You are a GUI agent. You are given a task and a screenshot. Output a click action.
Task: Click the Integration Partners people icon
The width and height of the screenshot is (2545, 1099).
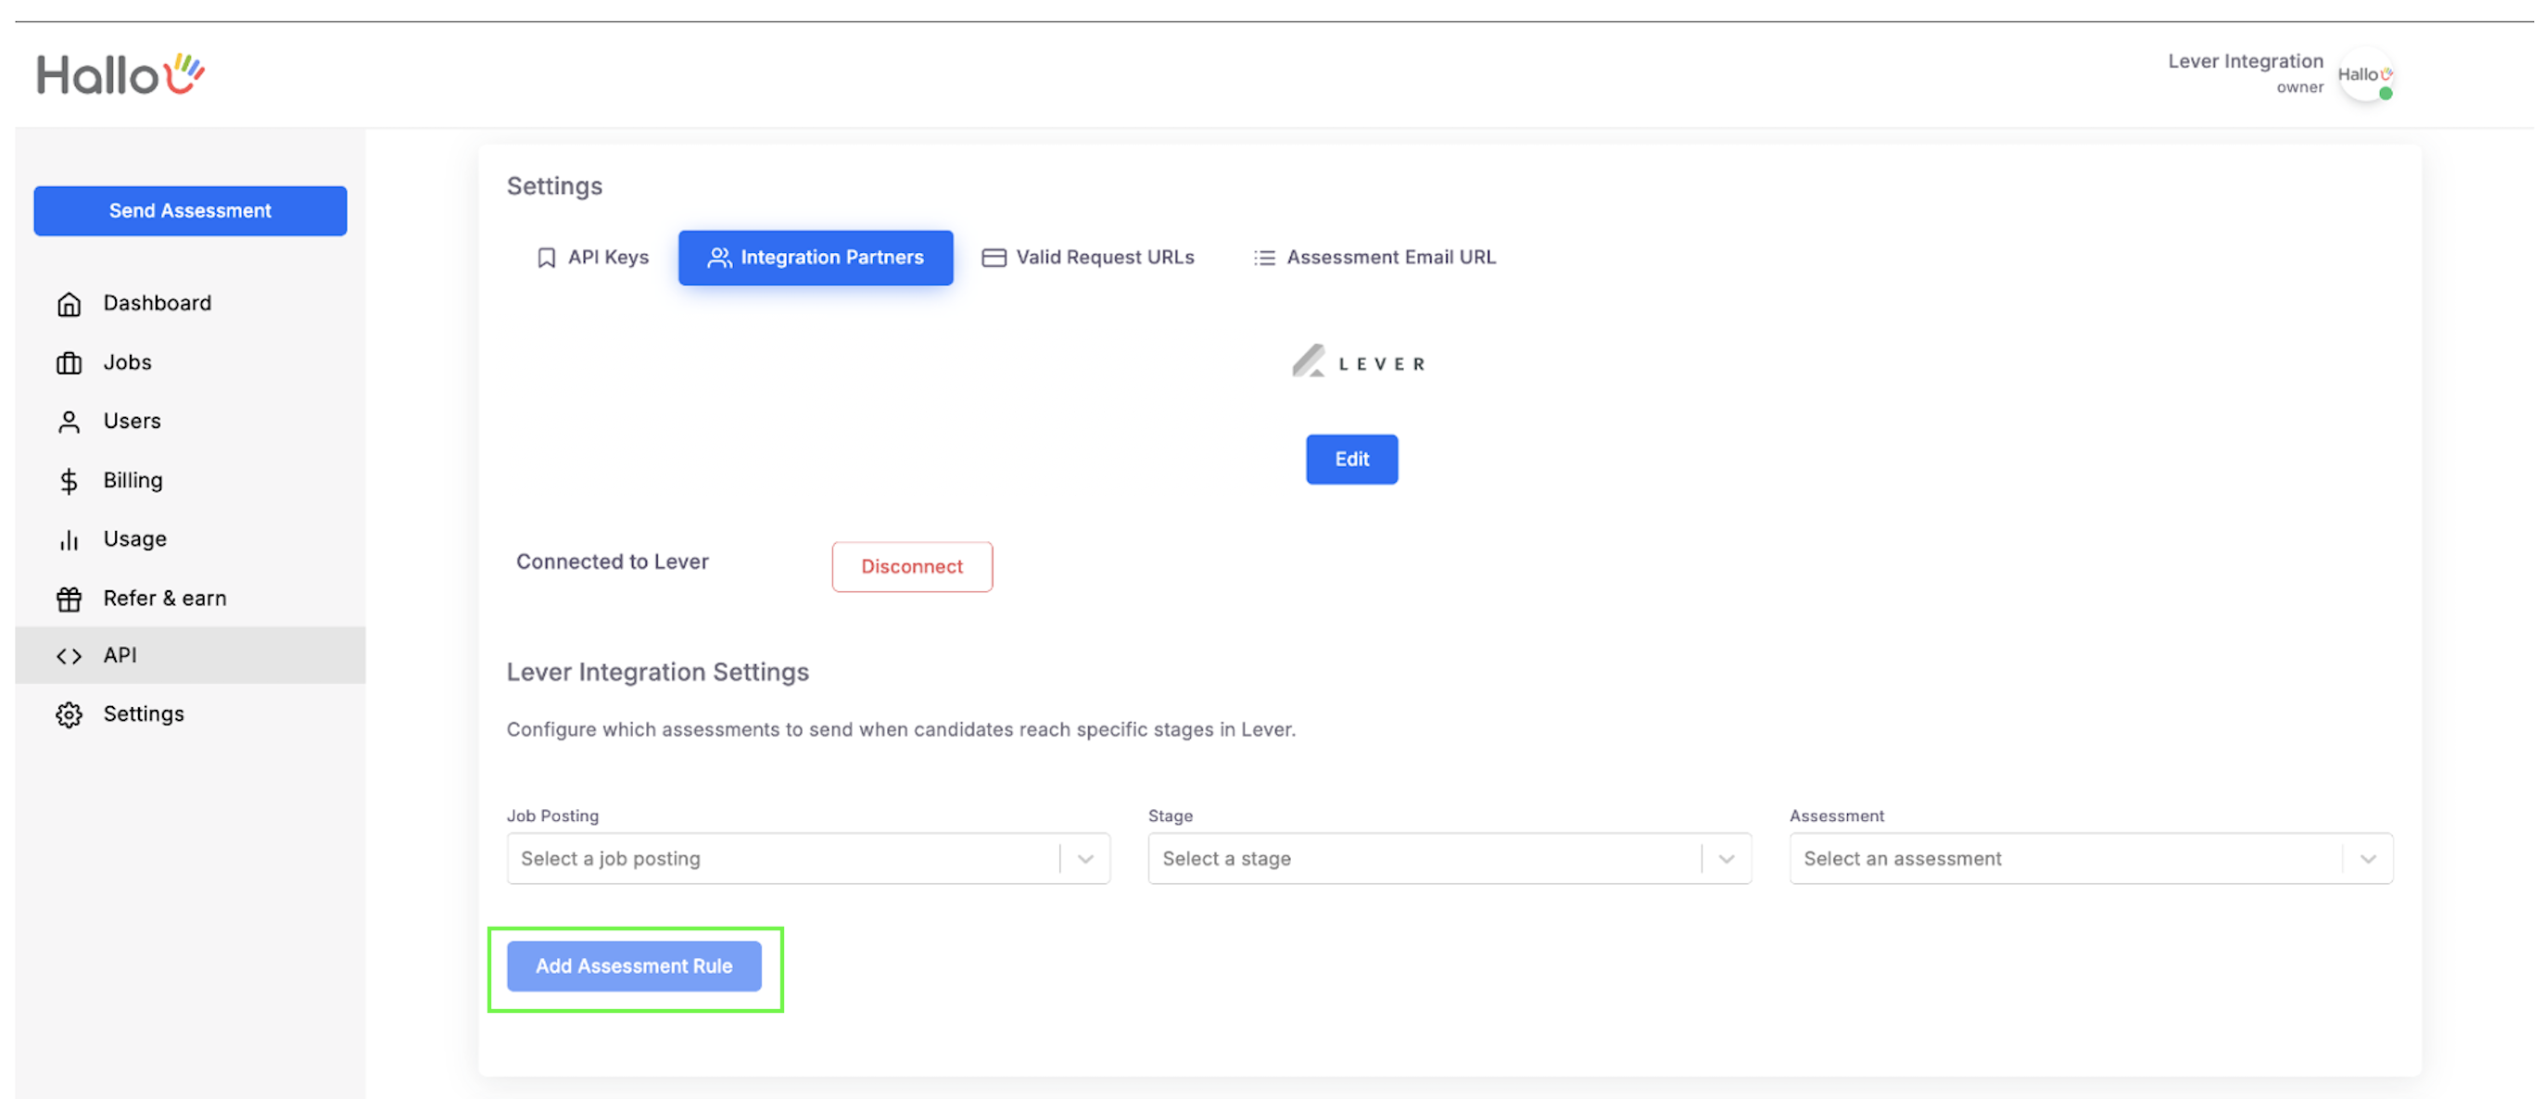pos(719,258)
